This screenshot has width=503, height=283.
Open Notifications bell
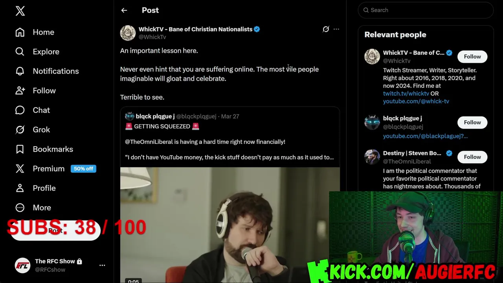click(47, 71)
